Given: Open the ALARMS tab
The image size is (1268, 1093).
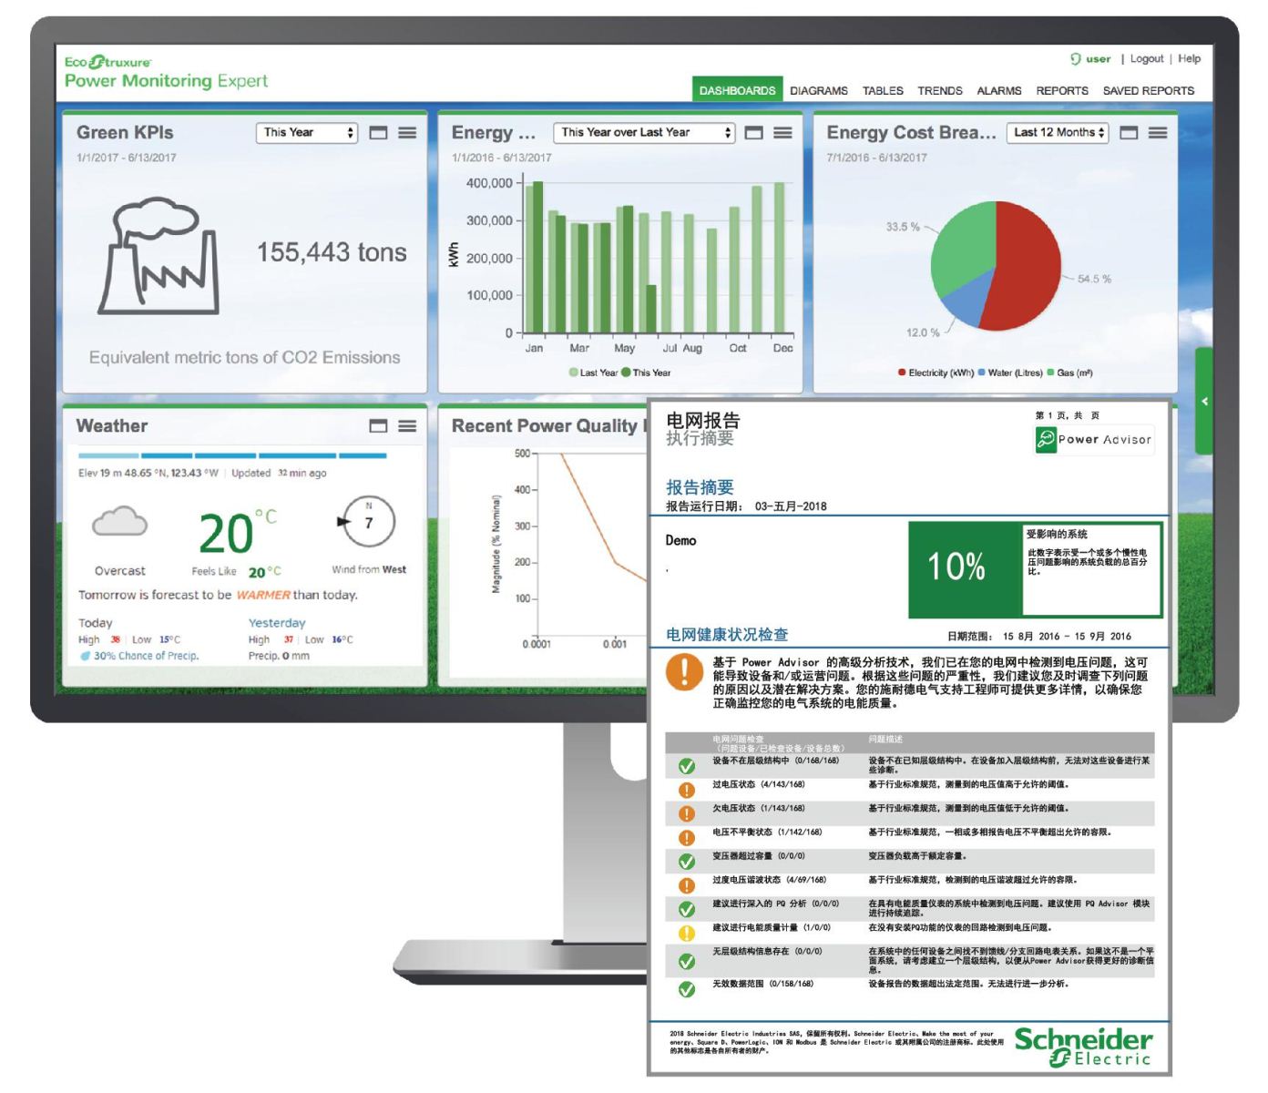Looking at the screenshot, I should click(998, 90).
